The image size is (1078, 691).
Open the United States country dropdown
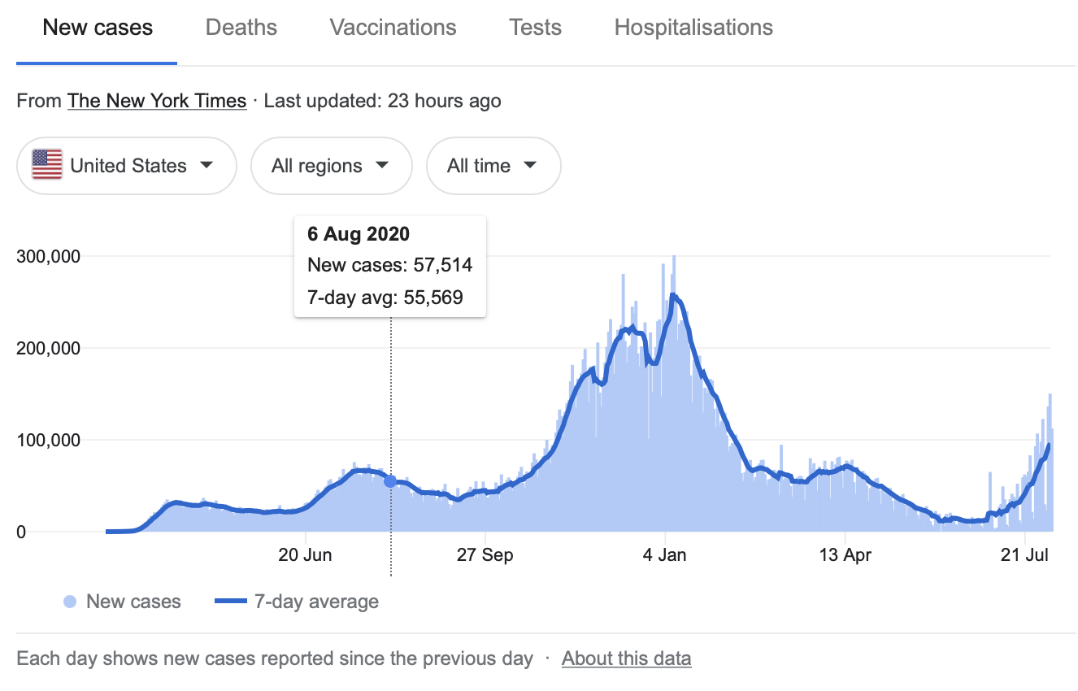point(126,166)
